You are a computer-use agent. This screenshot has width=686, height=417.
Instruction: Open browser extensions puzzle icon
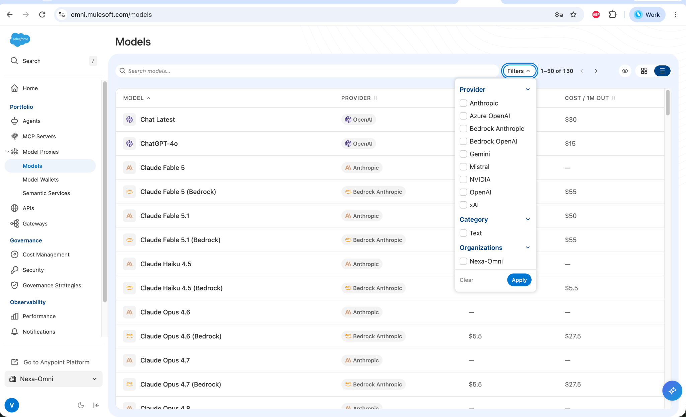(613, 14)
